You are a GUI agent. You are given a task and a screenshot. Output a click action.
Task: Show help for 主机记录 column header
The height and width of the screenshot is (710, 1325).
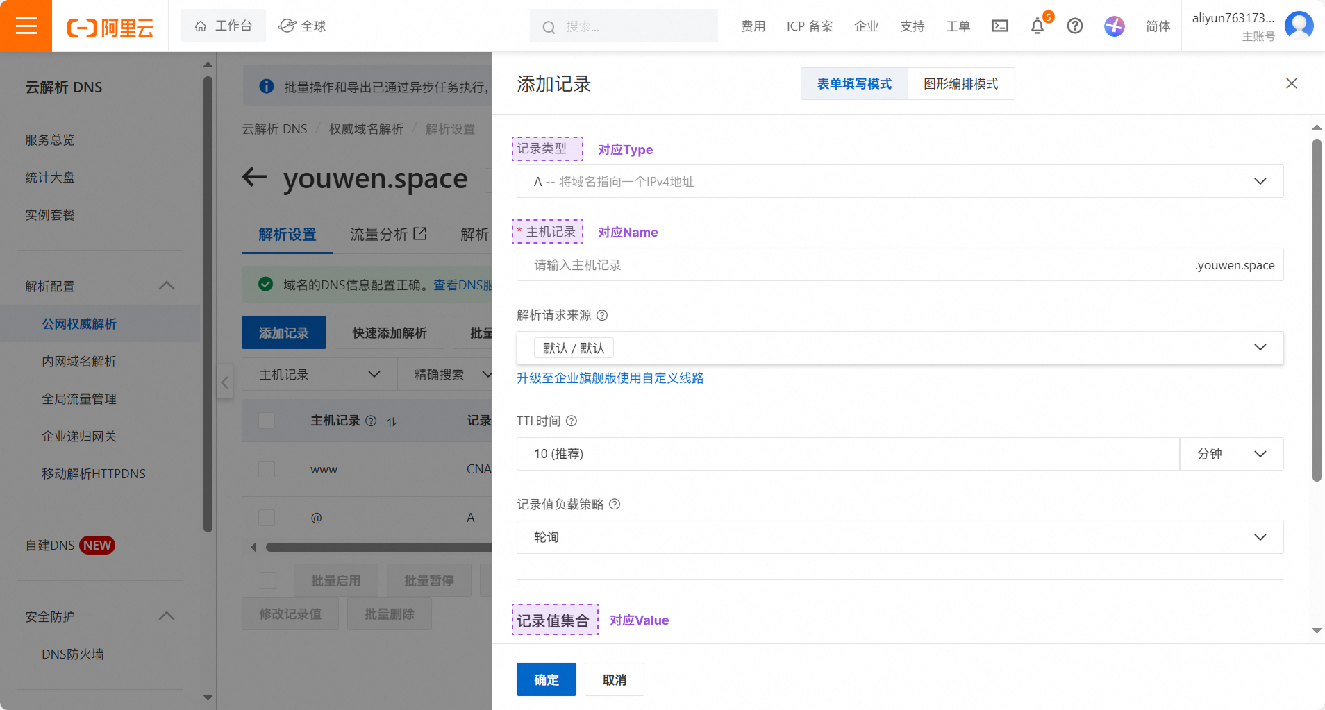coord(371,421)
